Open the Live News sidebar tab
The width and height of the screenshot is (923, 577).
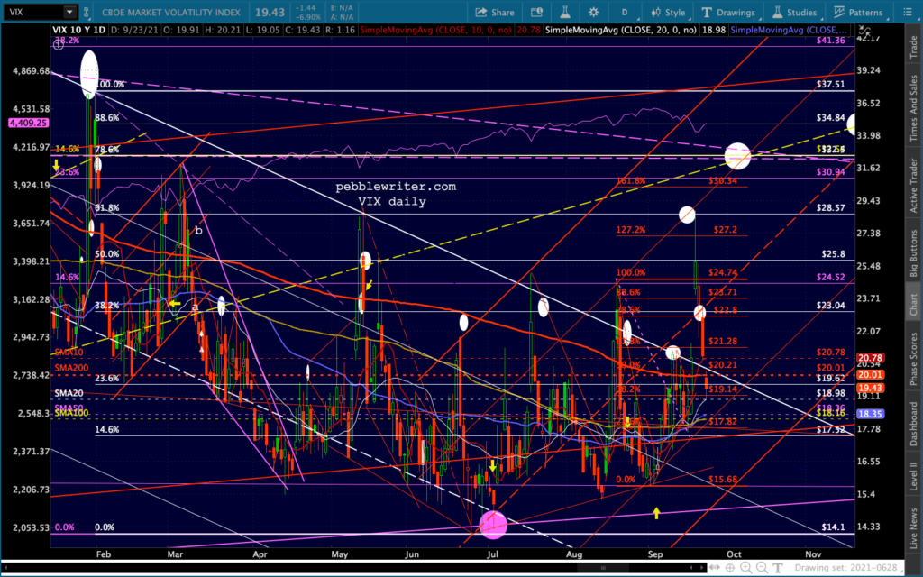coord(914,524)
